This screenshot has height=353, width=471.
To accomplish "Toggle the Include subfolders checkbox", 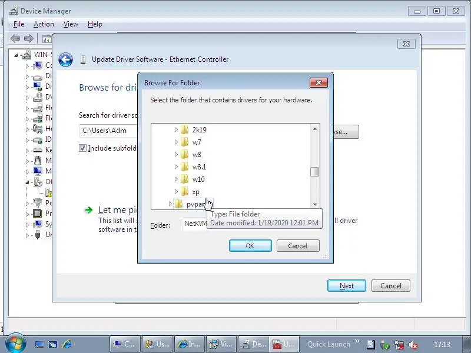I will point(82,148).
